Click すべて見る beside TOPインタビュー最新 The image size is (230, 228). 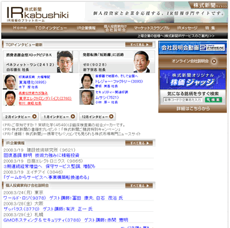(139, 44)
